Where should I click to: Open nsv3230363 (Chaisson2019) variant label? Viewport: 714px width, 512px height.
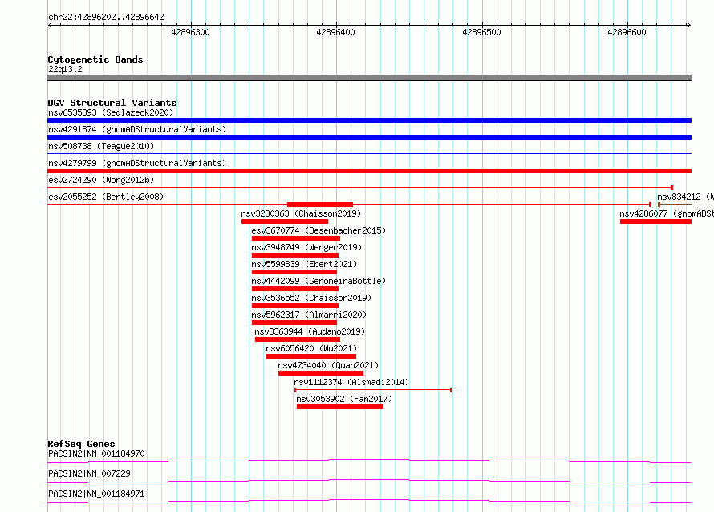point(301,213)
